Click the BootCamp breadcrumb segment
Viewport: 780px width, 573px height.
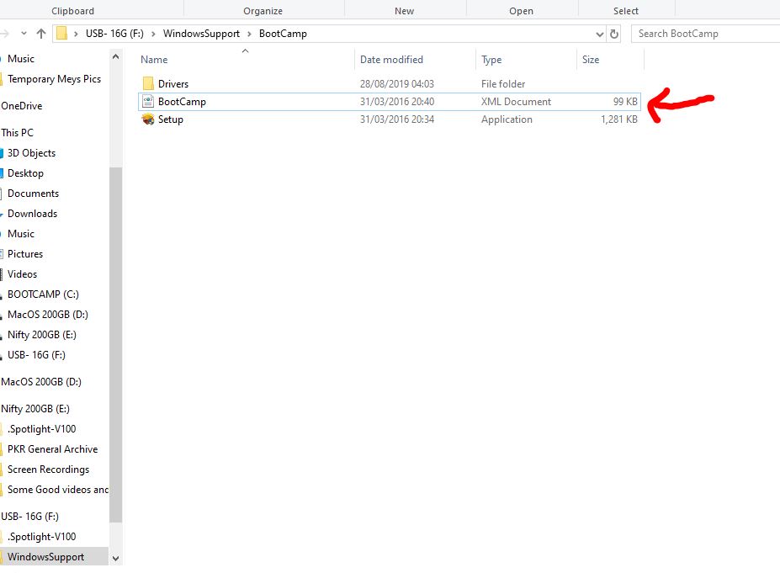coord(283,34)
